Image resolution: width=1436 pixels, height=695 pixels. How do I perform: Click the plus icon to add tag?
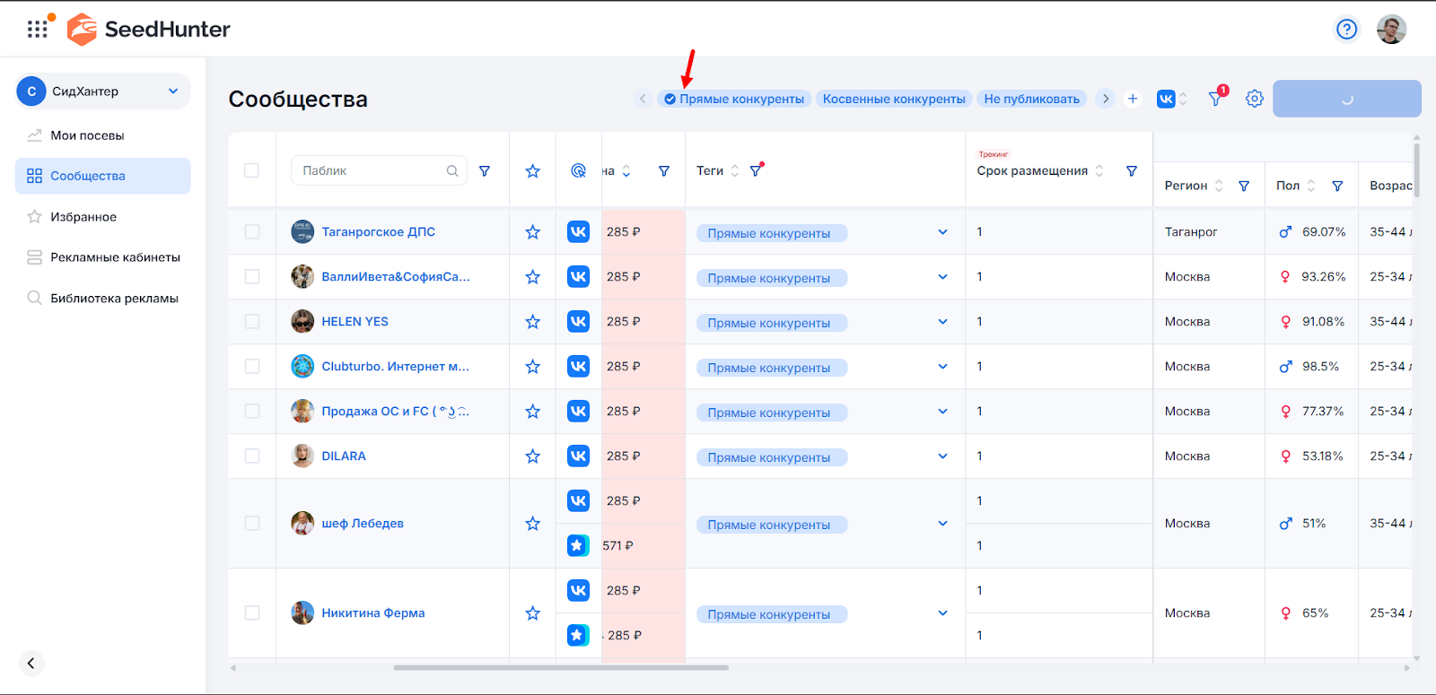tap(1133, 99)
